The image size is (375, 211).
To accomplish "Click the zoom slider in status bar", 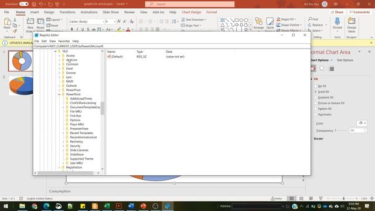I will 344,198.
